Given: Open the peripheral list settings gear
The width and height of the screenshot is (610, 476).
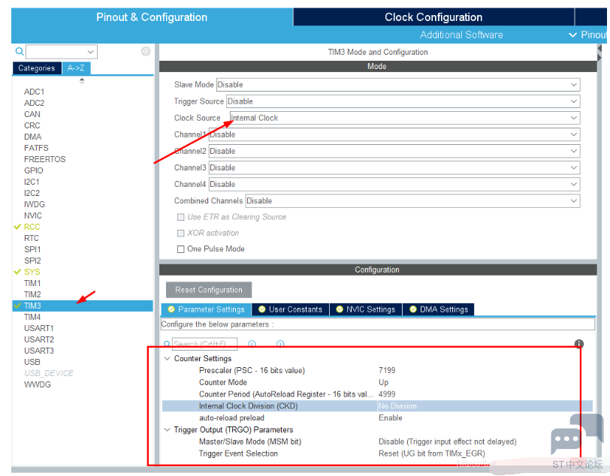Looking at the screenshot, I should (146, 51).
